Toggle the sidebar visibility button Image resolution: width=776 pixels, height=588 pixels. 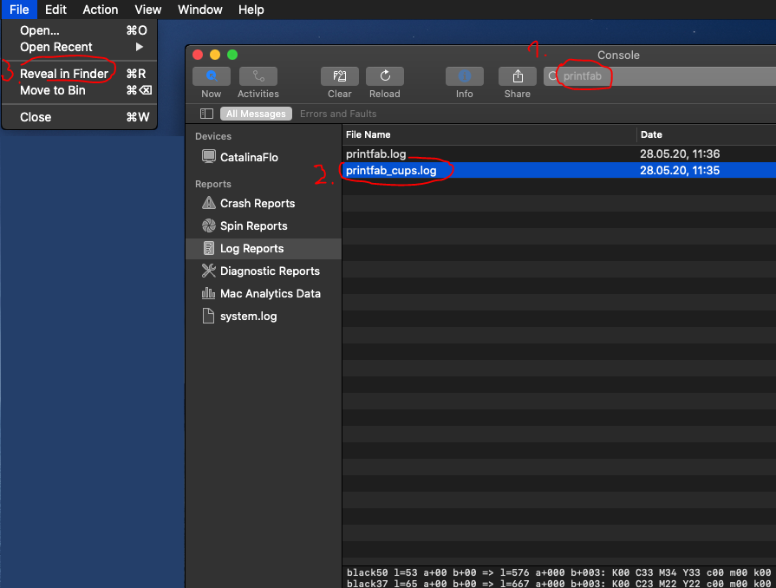206,114
